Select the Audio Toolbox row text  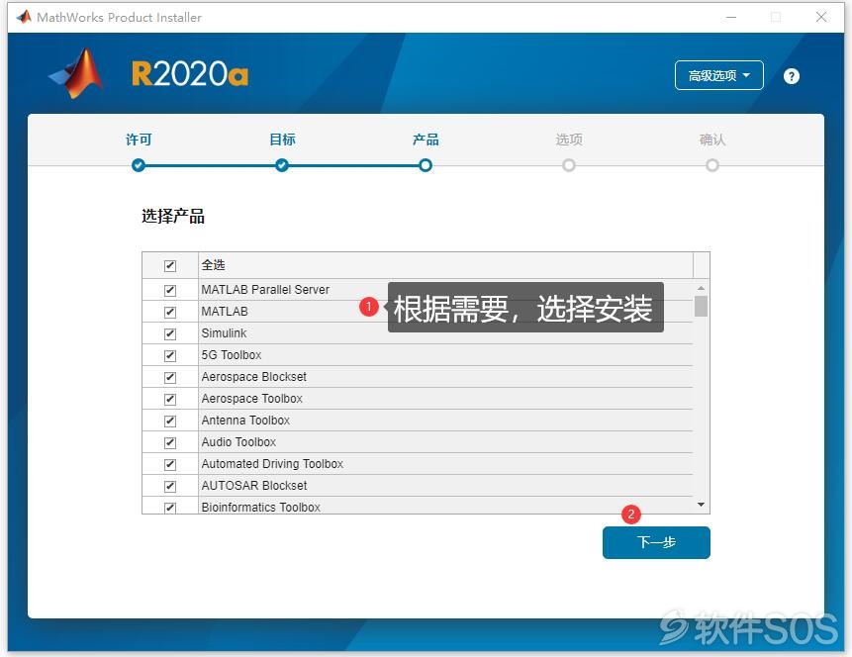238,442
